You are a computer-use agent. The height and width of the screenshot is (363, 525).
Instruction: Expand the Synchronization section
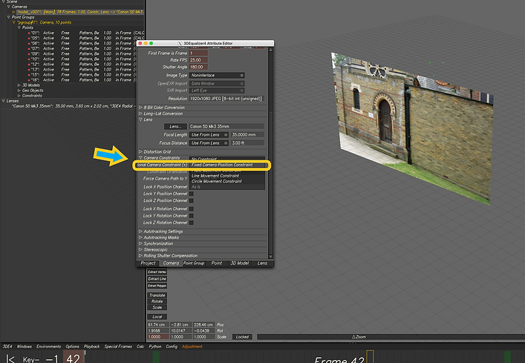click(140, 243)
